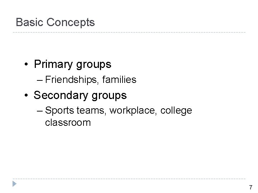Click the word "college"
Screen dimensions: 258x193
pyautogui.click(x=176, y=111)
